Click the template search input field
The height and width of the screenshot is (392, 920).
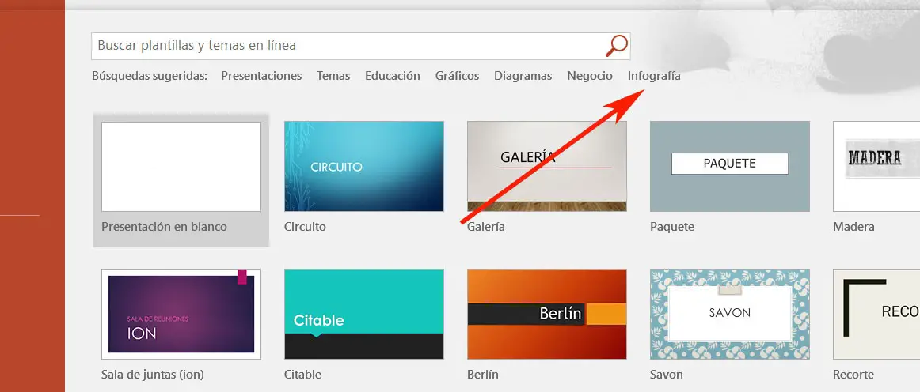[347, 46]
